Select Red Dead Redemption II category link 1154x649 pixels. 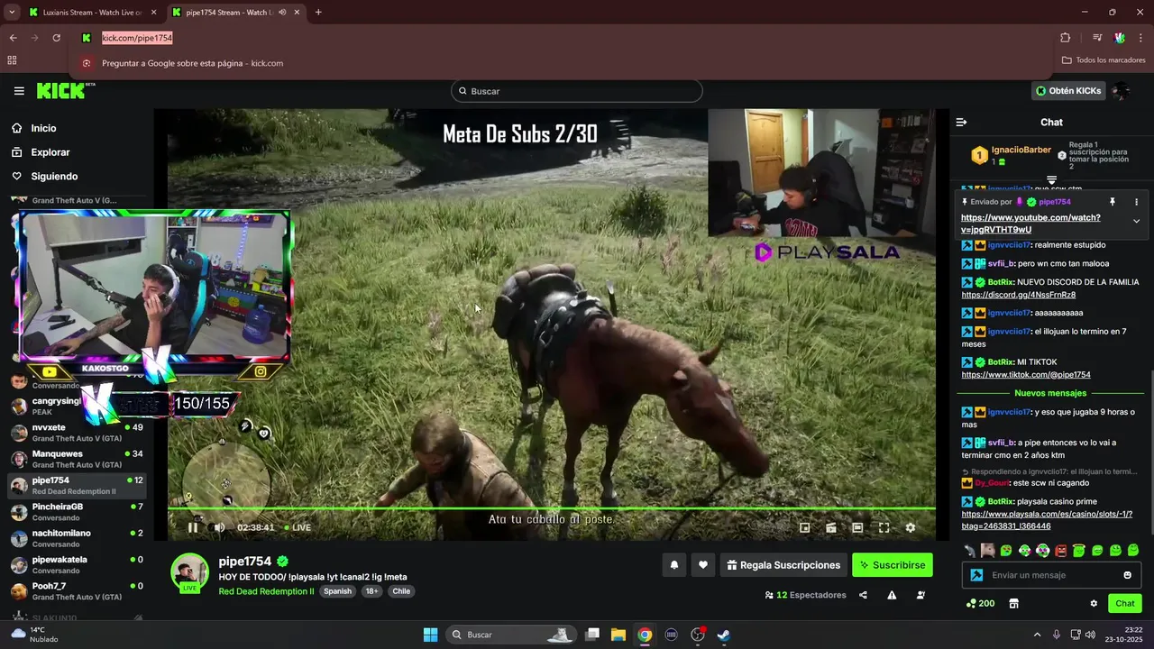(266, 591)
